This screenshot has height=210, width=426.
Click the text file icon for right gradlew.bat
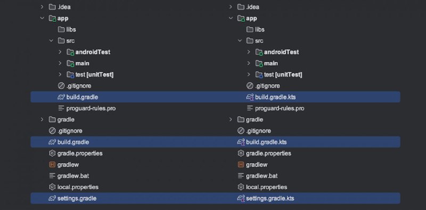241,176
